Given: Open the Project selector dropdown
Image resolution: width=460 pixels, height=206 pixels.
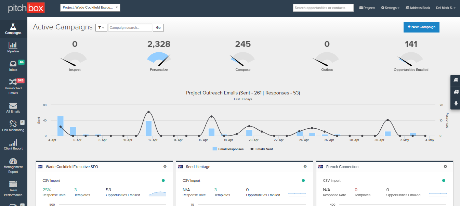Looking at the screenshot, I should [x=90, y=8].
